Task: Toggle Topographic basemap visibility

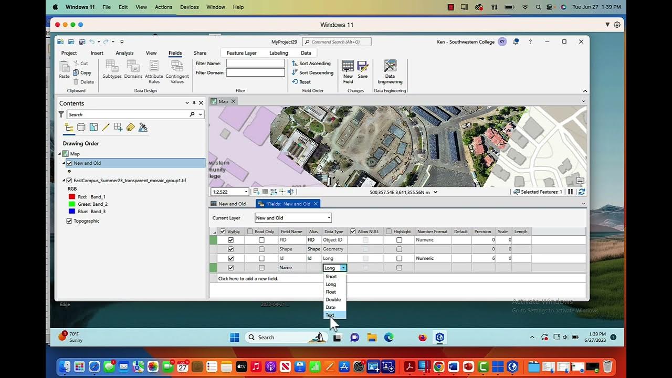Action: [x=69, y=221]
